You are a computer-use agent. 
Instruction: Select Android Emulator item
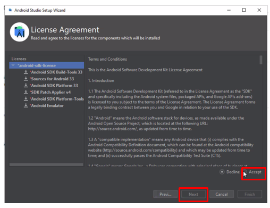tap(47, 106)
